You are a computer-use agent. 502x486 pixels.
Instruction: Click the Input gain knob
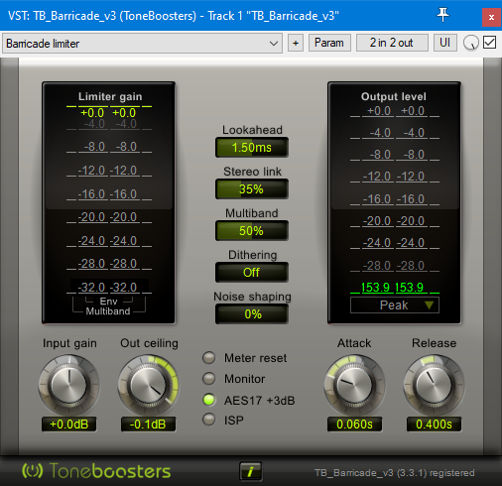68,385
